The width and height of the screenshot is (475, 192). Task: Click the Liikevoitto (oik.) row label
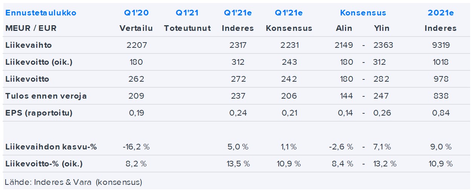[39, 62]
